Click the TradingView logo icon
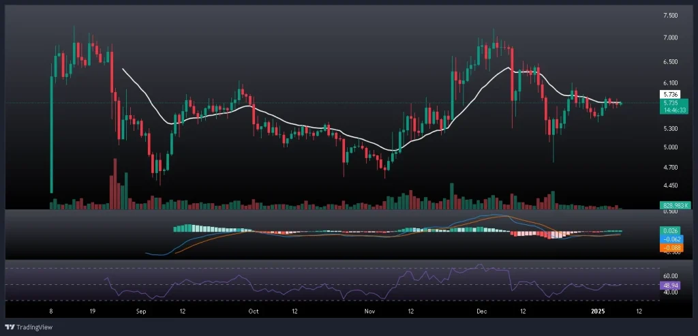Screen dimensions: 698x336 point(10,326)
